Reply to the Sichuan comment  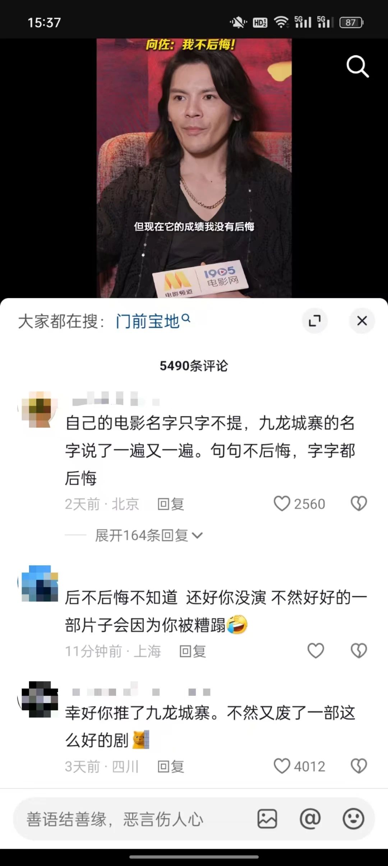[171, 767]
